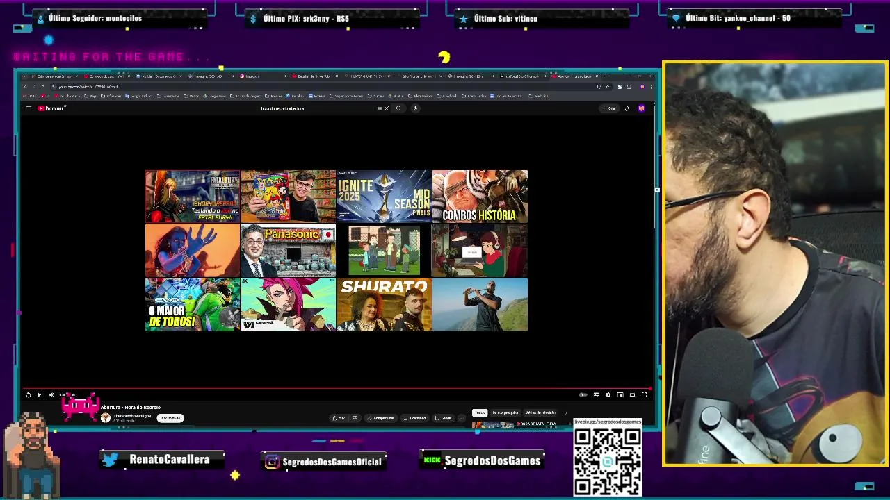Show more filter chips with the arrow
Screen dimensions: 890x500
565,412
